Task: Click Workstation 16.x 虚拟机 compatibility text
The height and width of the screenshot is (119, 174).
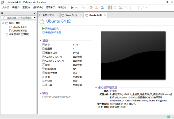Action: click(x=123, y=104)
